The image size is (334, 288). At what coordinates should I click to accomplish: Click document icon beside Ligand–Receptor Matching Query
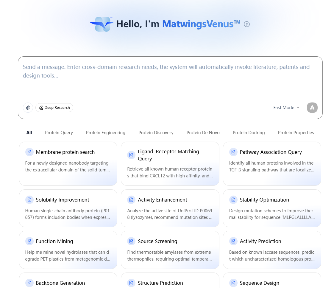131,155
